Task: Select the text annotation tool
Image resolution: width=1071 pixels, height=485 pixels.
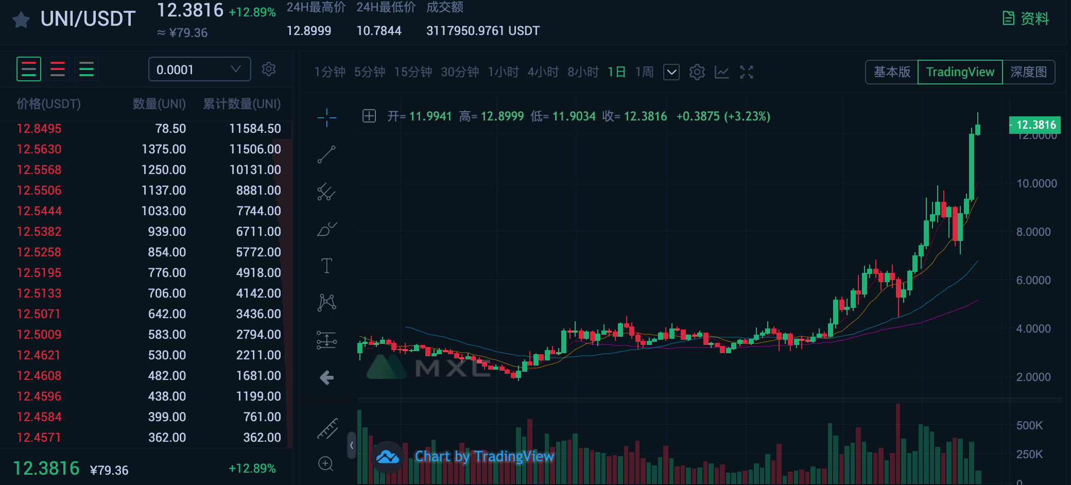Action: coord(326,266)
